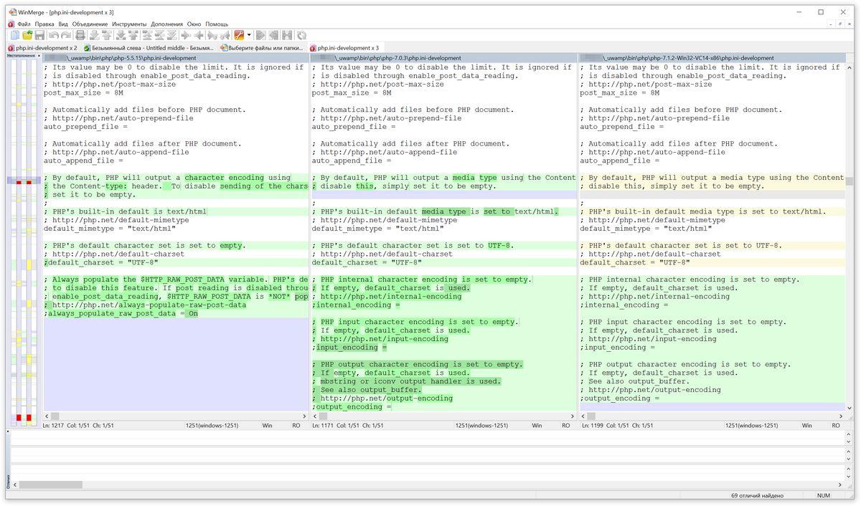
Task: Click 'Ln: 1171' status in middle pane
Action: [322, 426]
